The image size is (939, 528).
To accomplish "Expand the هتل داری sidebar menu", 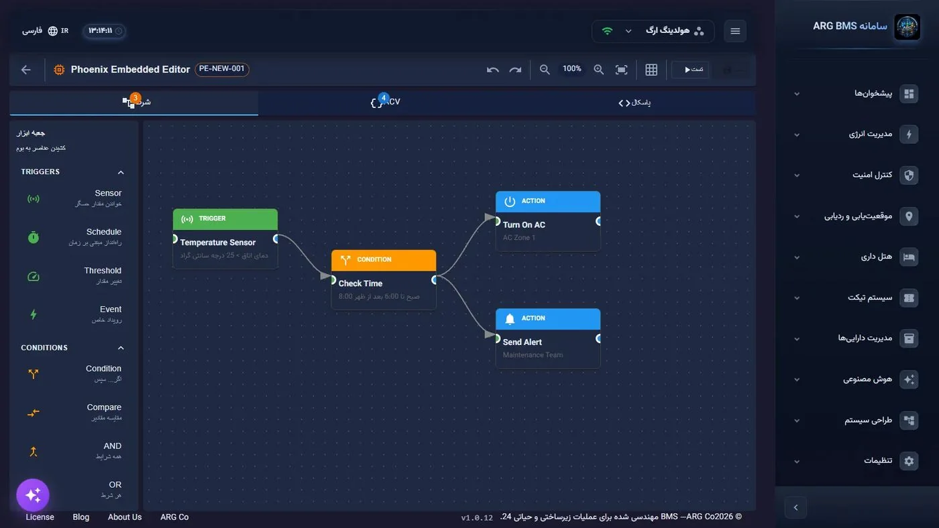I will point(857,257).
